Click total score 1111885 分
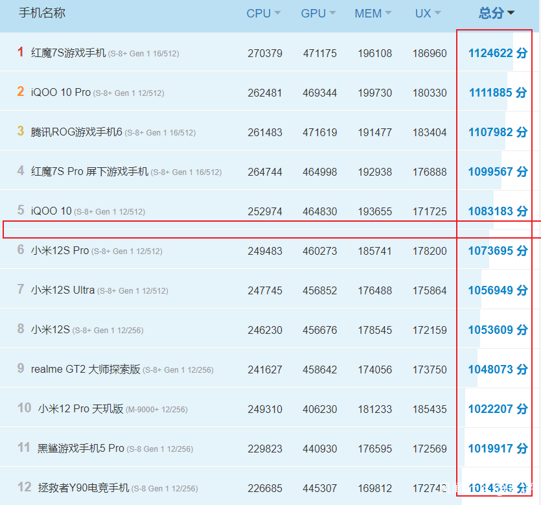 pos(498,93)
